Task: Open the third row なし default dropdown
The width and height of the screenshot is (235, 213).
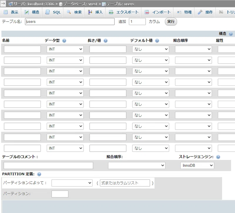Action: pyautogui.click(x=151, y=71)
